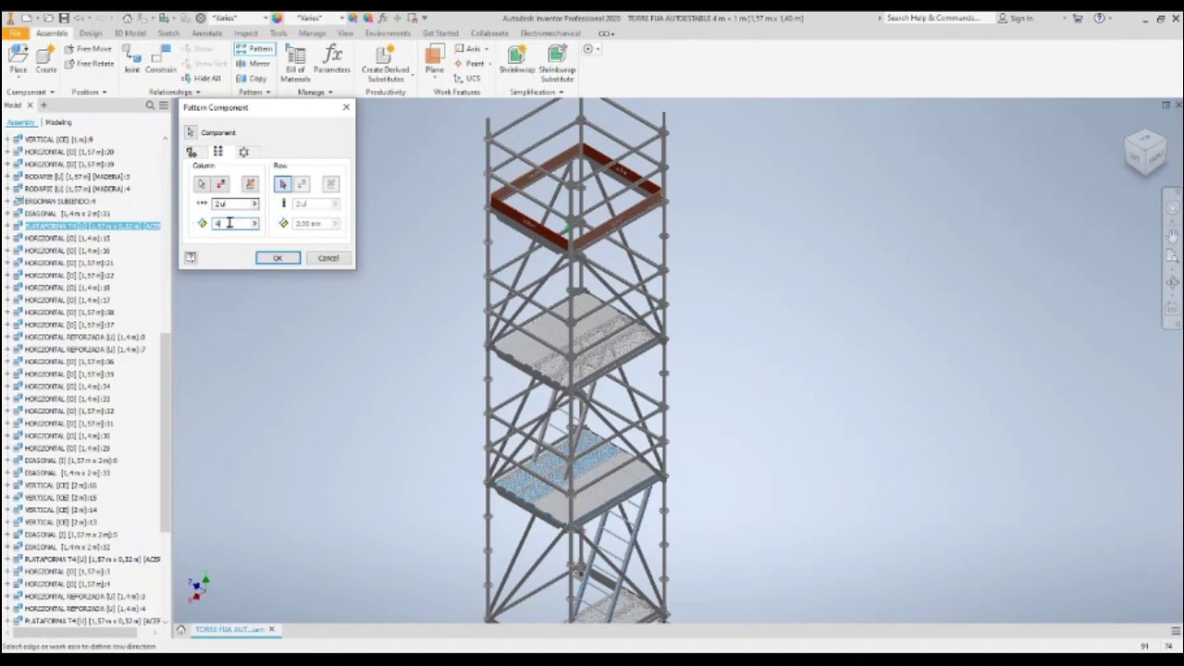The image size is (1184, 666).
Task: Open the Bill of Materials
Action: [295, 62]
